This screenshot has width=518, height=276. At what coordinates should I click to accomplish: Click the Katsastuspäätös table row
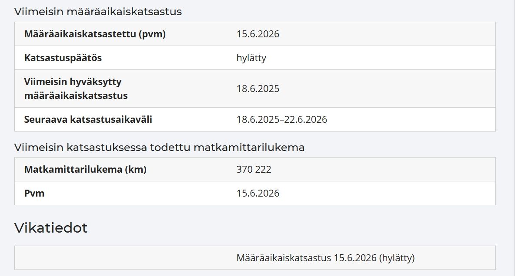coord(255,58)
